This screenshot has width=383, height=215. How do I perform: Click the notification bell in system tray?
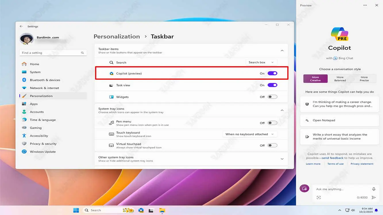[376, 210]
